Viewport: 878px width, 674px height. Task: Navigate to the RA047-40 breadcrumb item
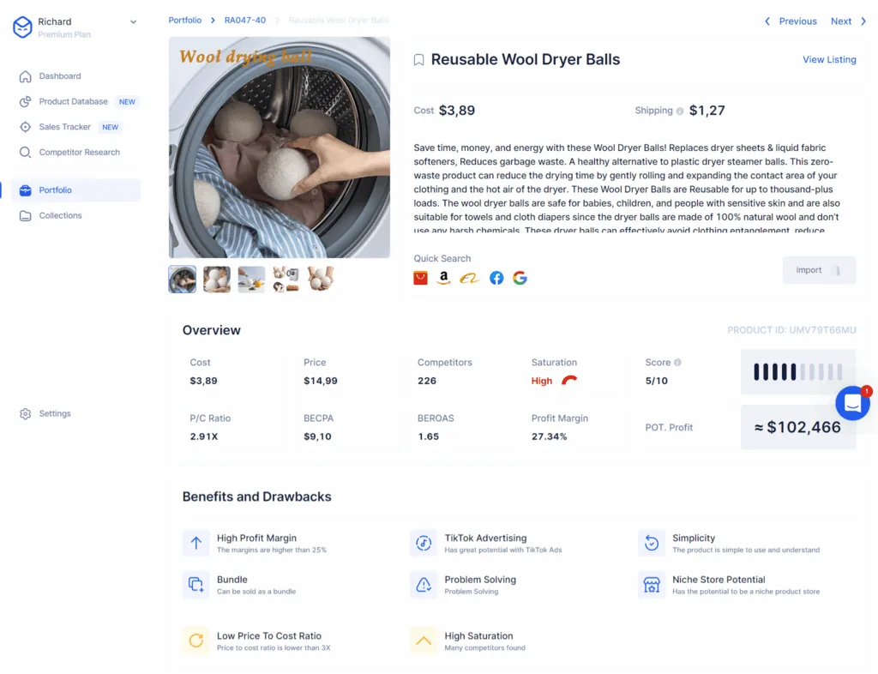[x=244, y=20]
